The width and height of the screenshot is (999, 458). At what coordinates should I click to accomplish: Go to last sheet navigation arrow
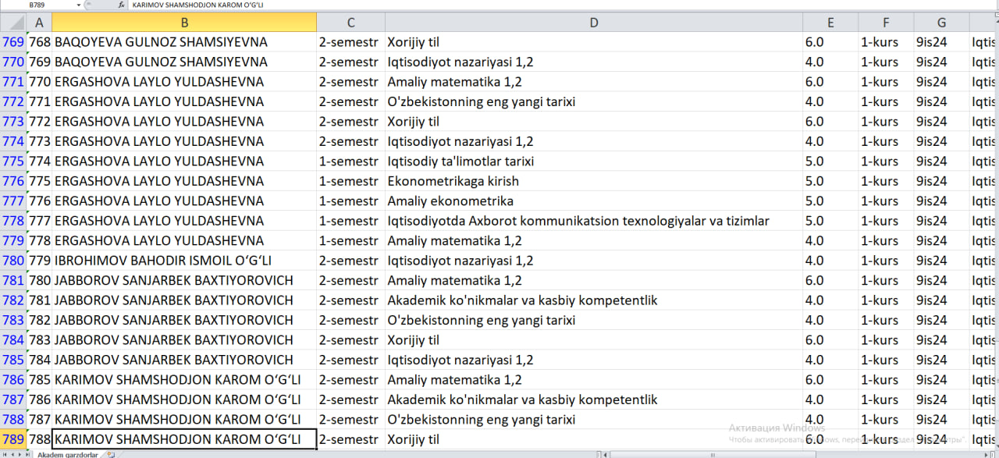tap(28, 454)
